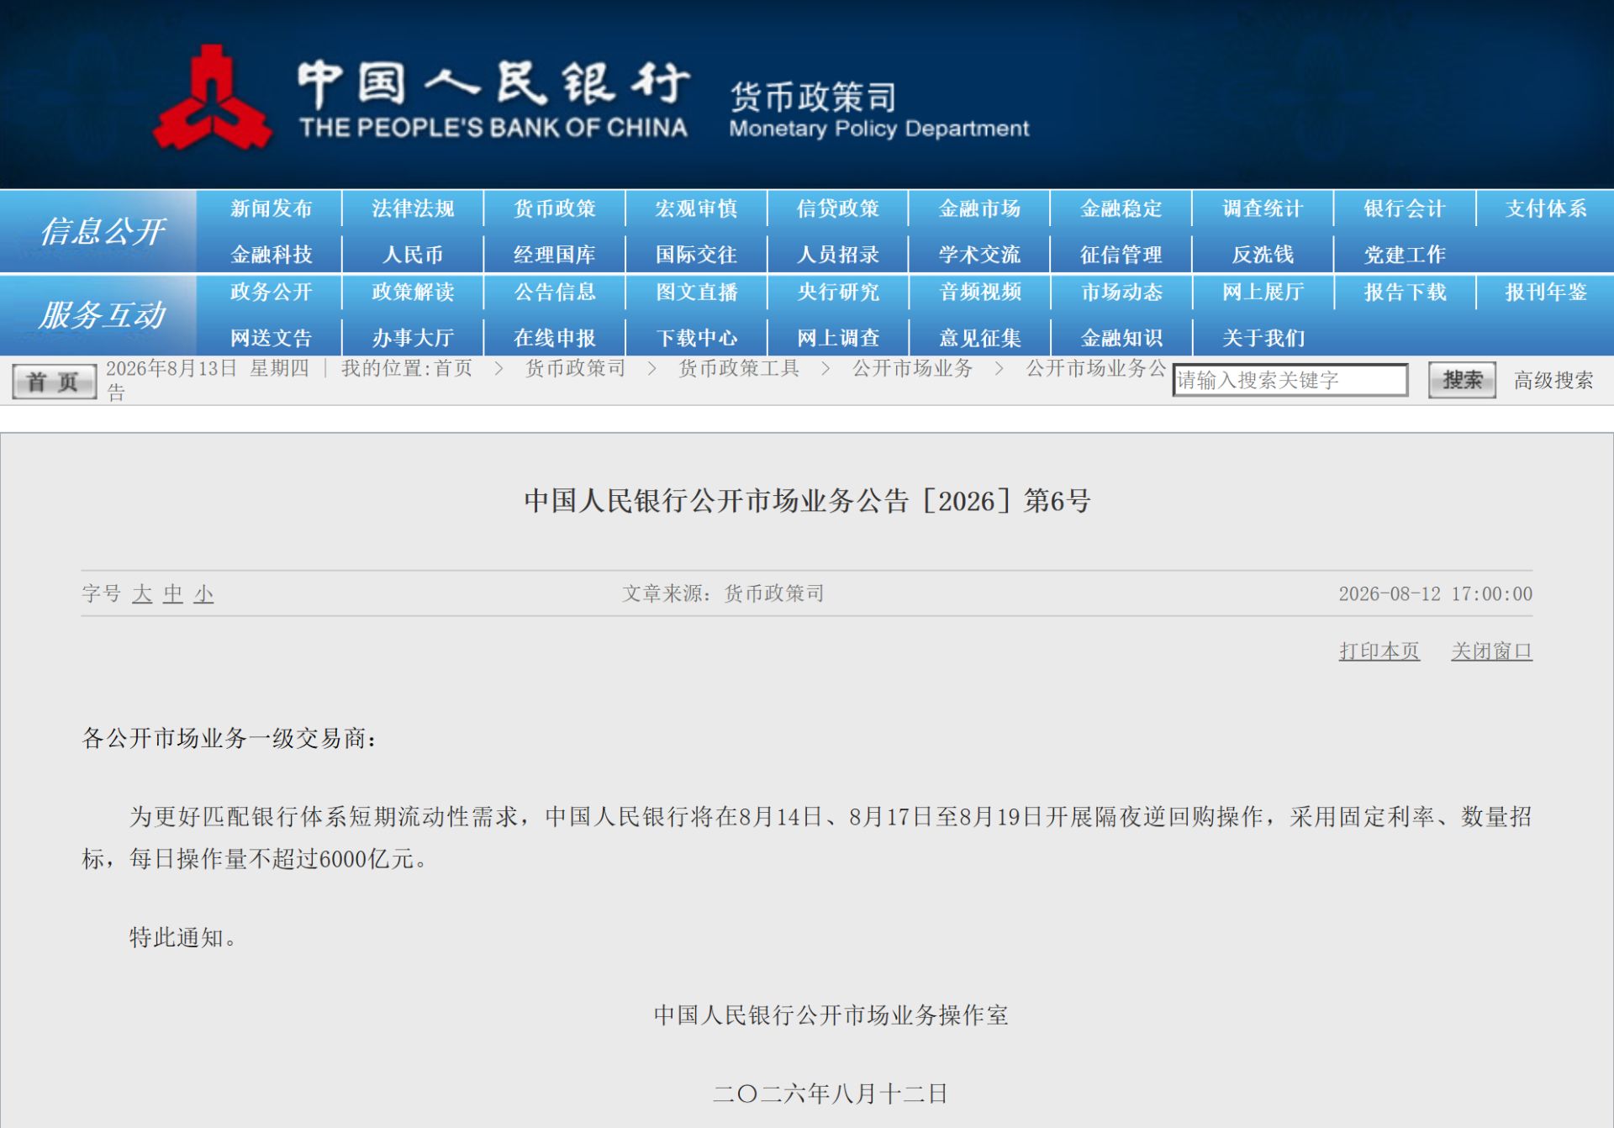Open 新闻发布 menu item
Screen dimensions: 1614x1128
(271, 208)
